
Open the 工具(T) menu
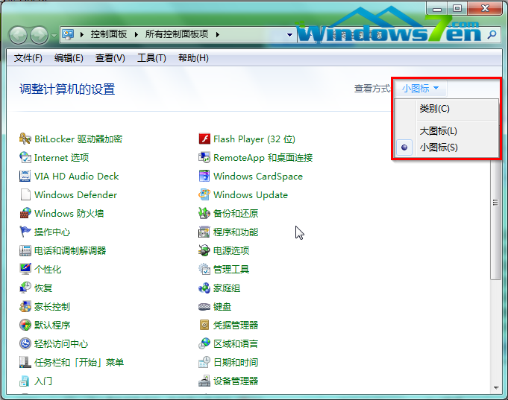click(x=151, y=58)
